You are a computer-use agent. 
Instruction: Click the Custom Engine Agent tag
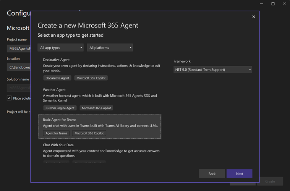pos(60,108)
